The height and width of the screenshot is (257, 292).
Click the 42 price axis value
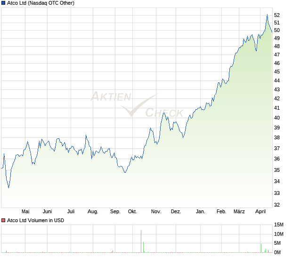point(277,98)
